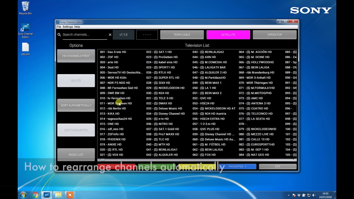Click SORT ALPHABETICALLY button
This screenshot has width=354, height=199.
pos(76,105)
